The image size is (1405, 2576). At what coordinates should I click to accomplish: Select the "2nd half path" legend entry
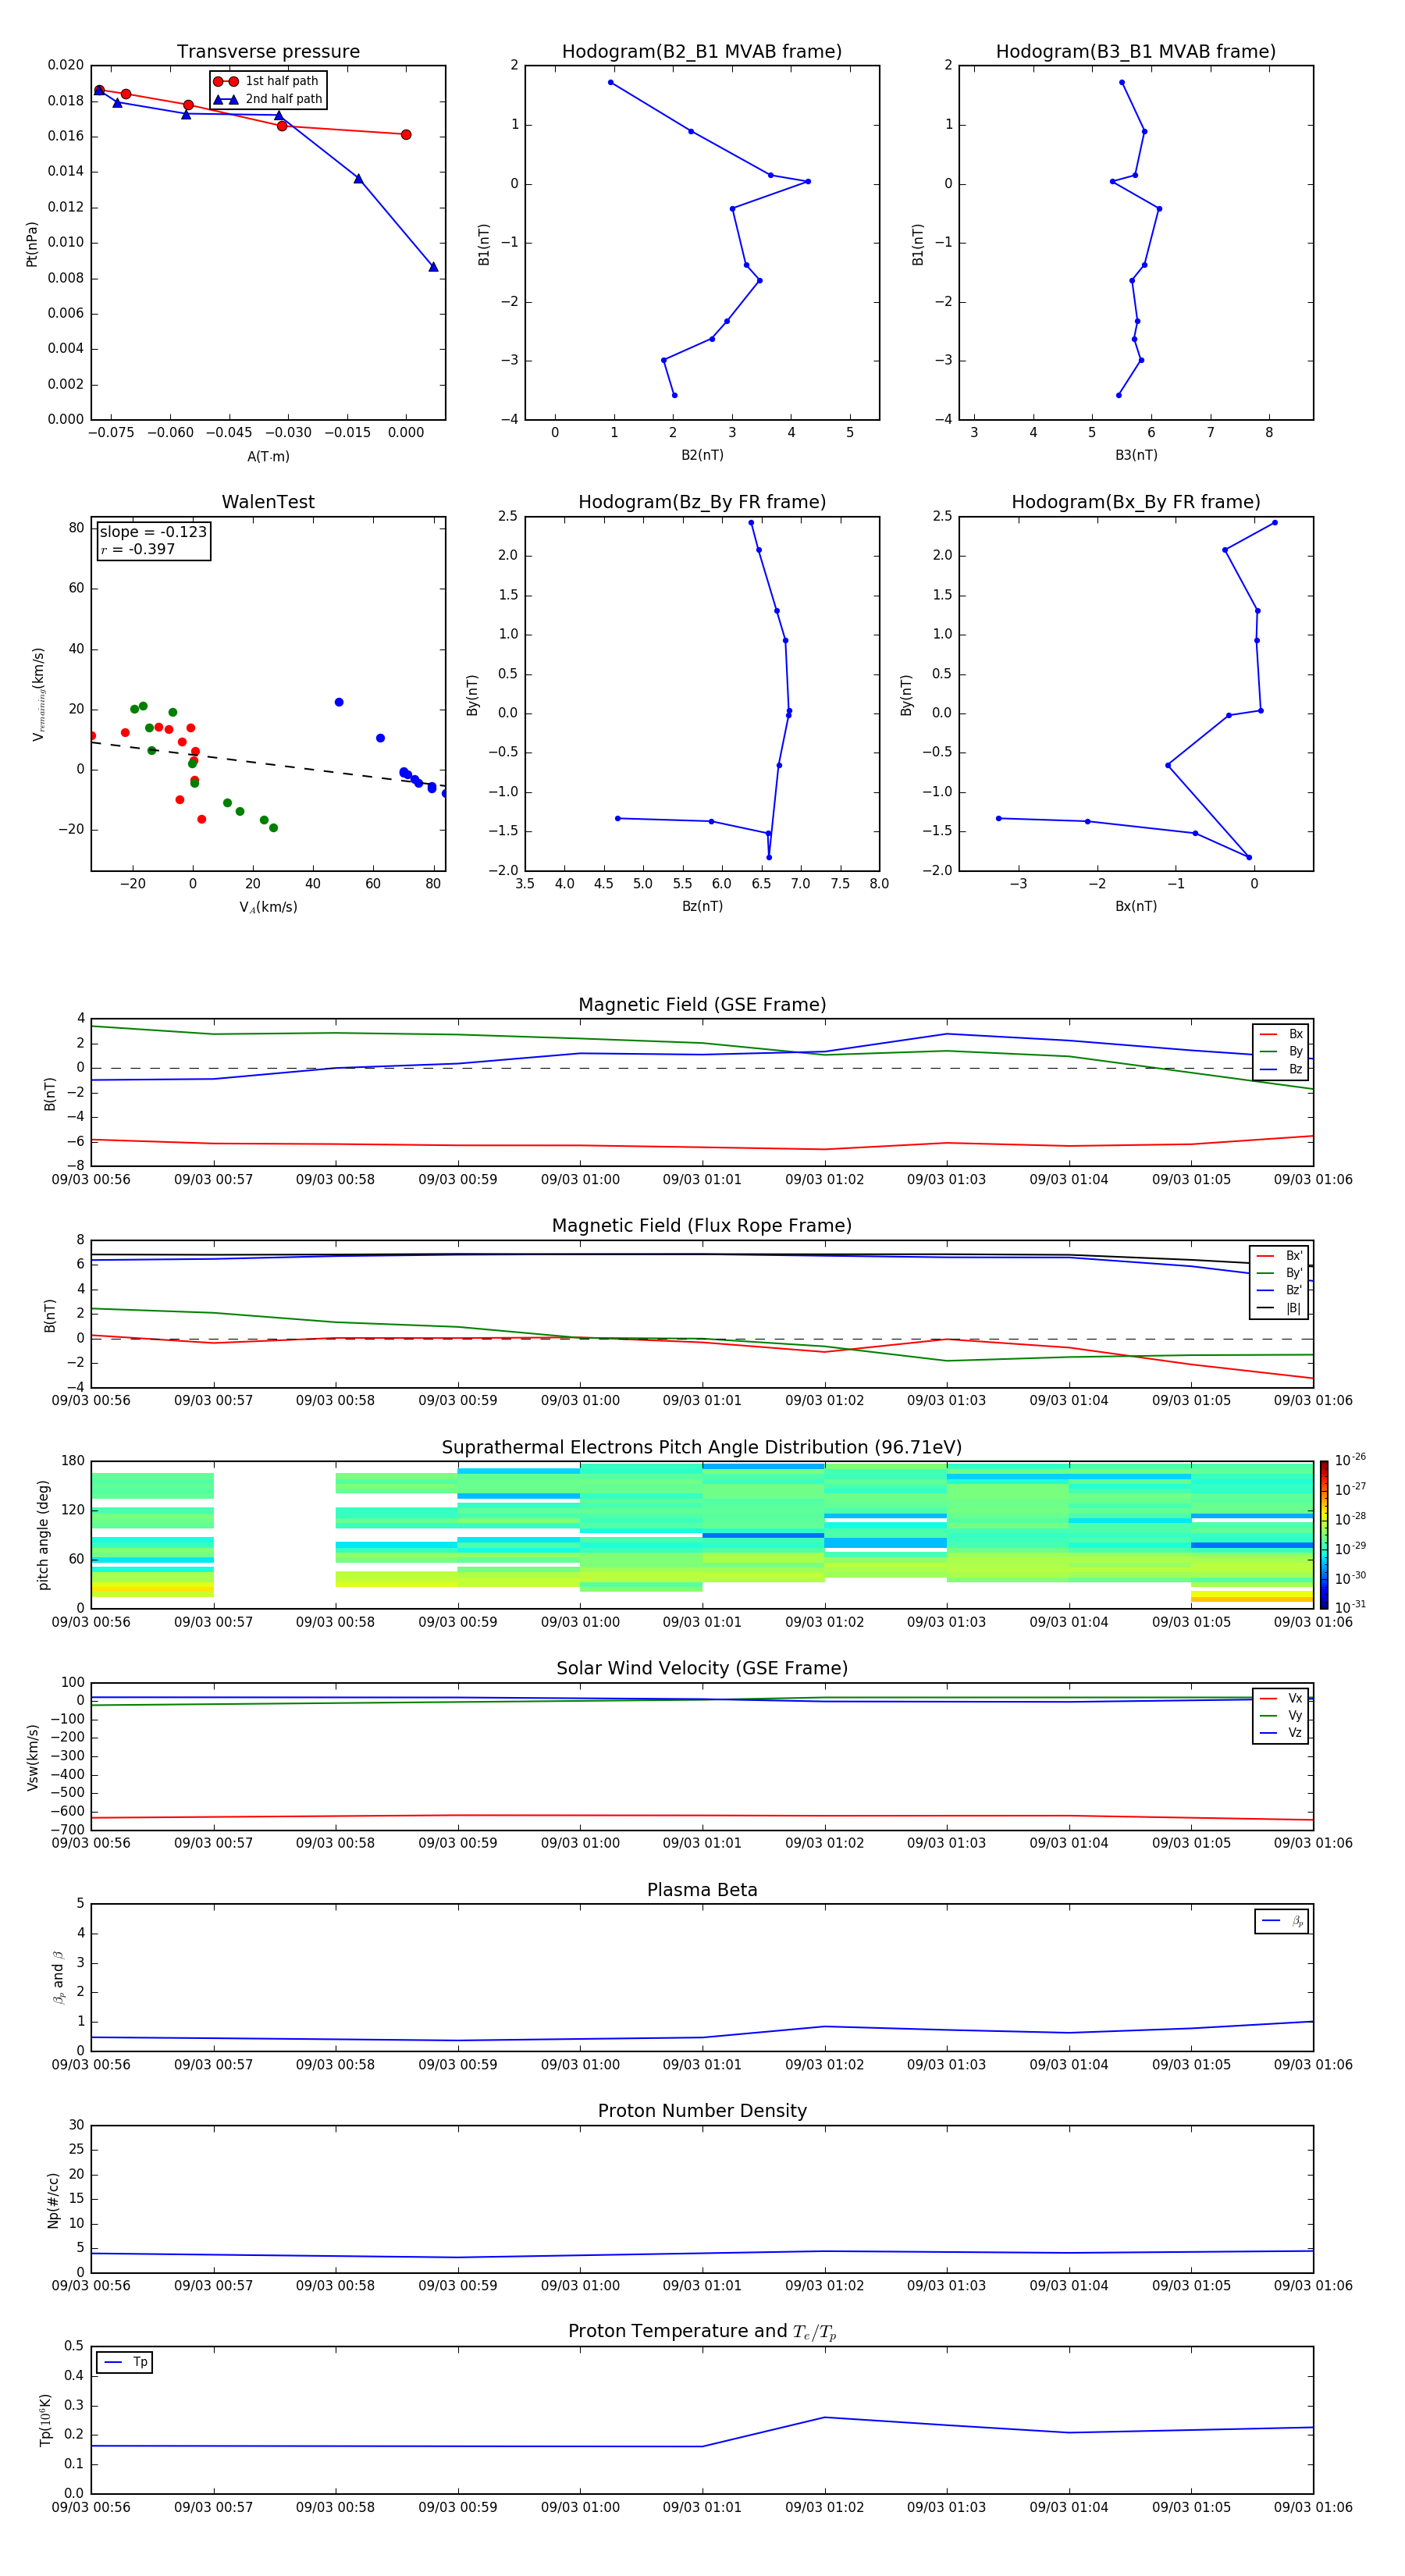(267, 99)
